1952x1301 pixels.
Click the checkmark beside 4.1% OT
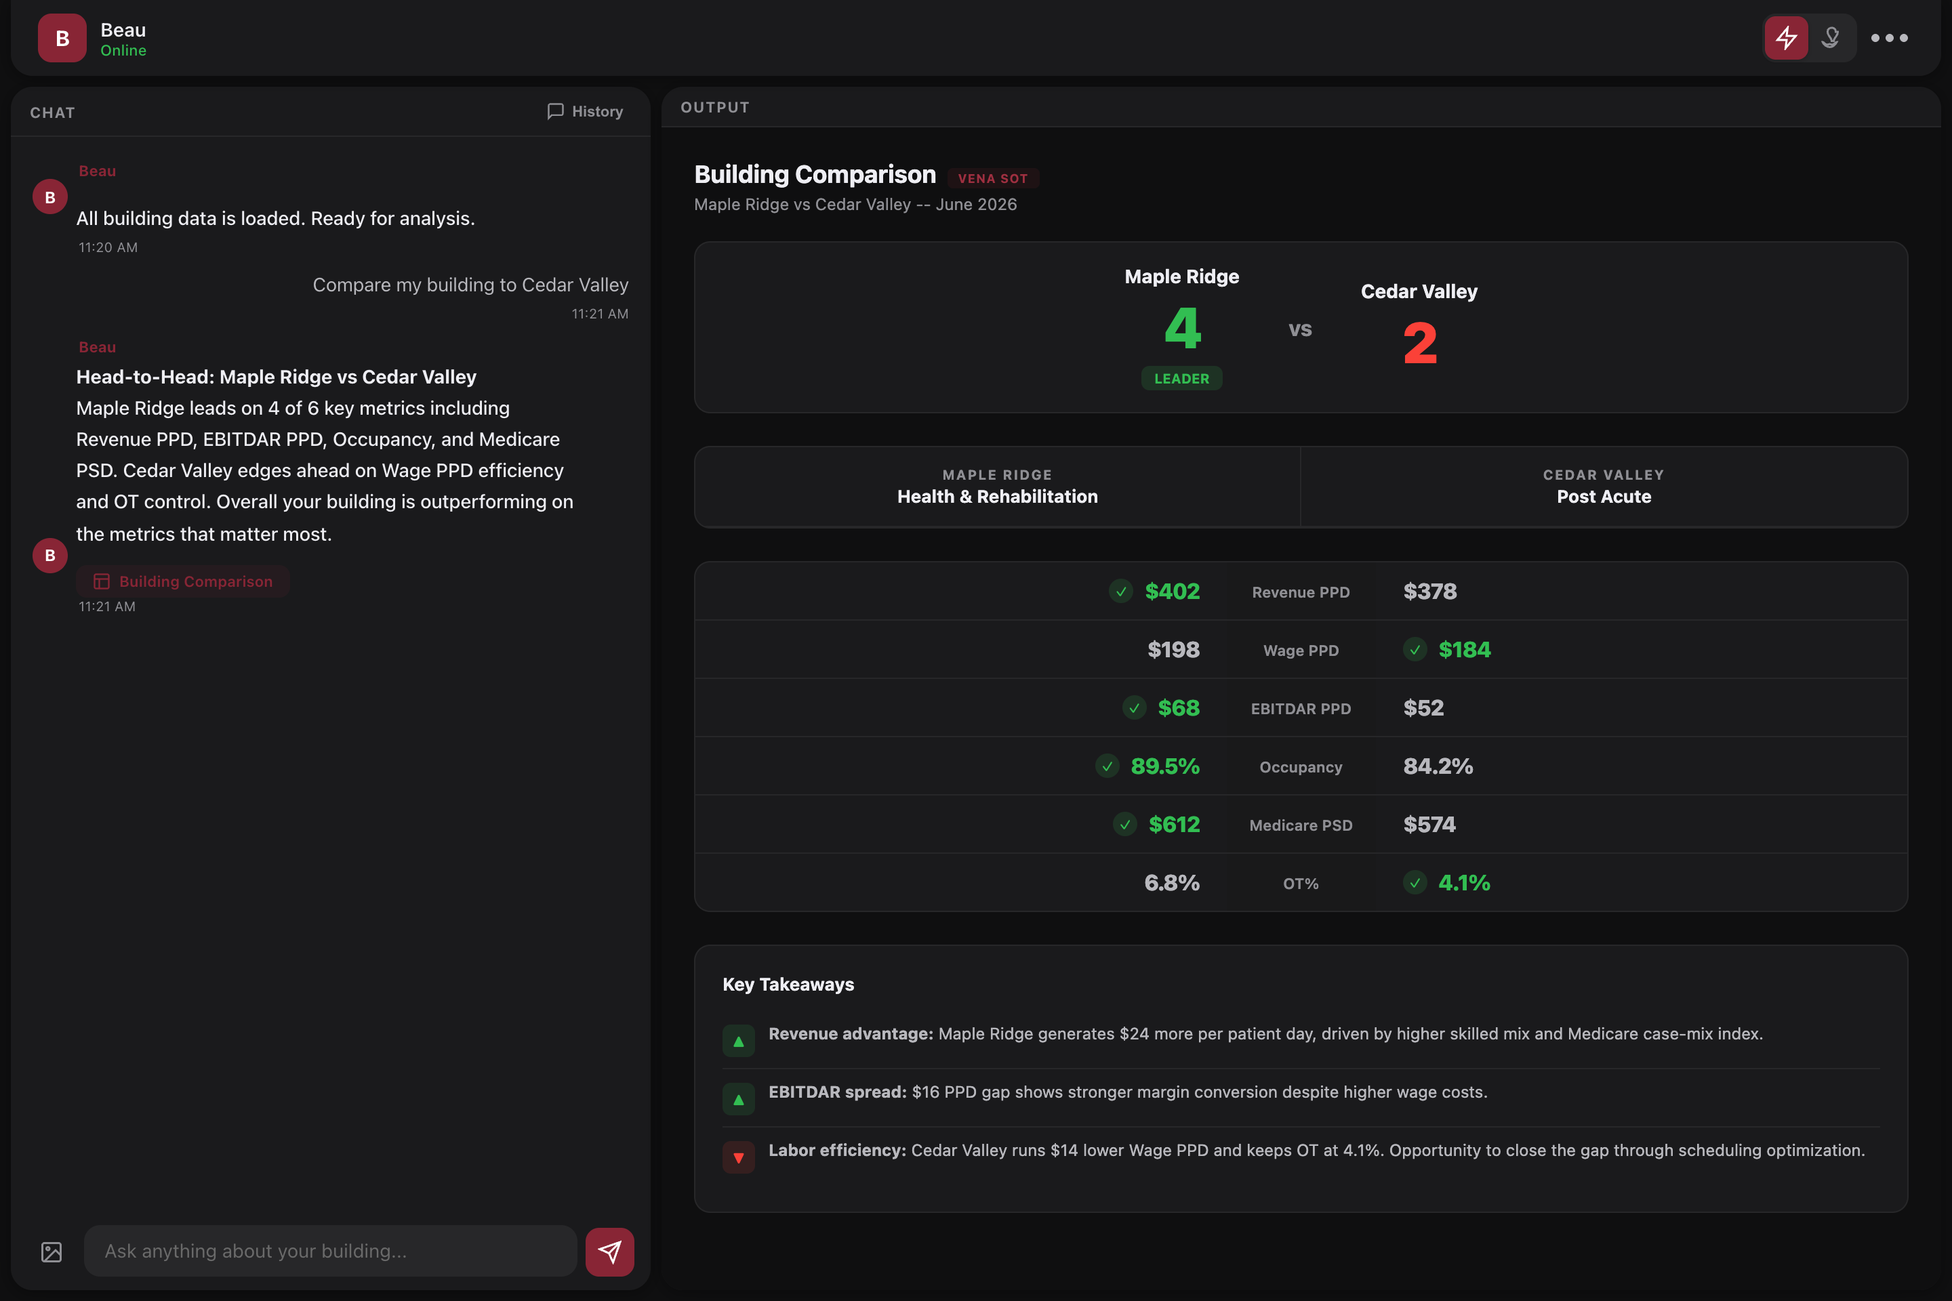[x=1415, y=883]
